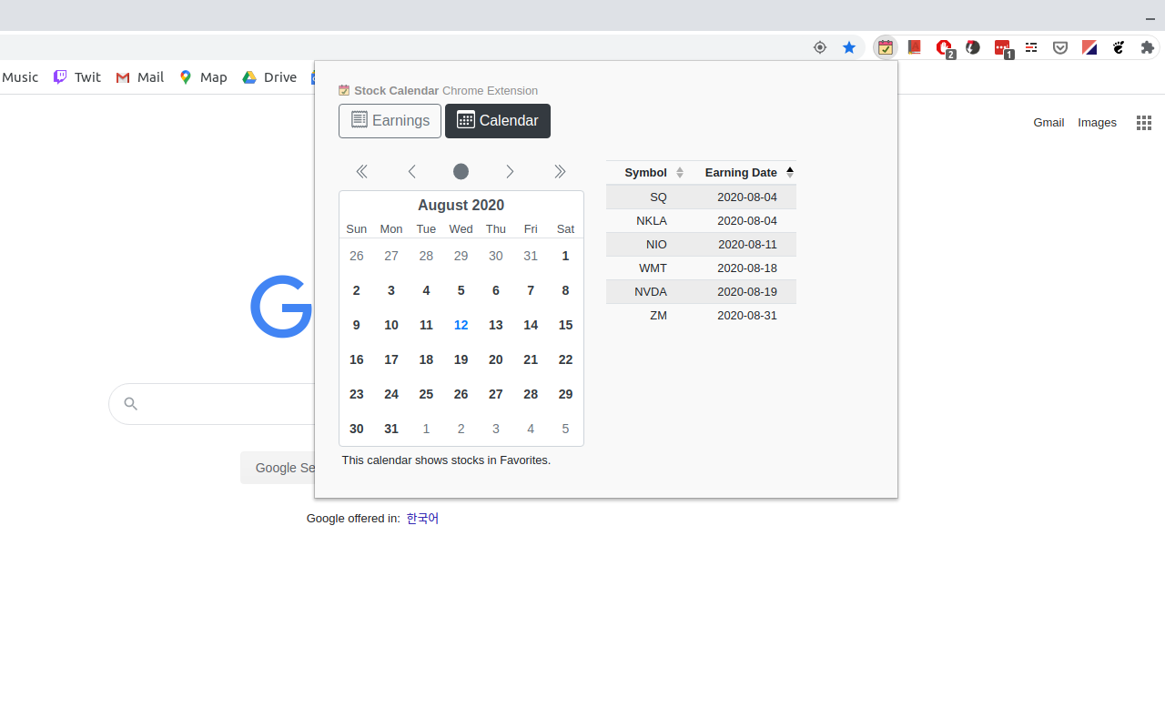Select August 19 on the calendar

tap(461, 359)
